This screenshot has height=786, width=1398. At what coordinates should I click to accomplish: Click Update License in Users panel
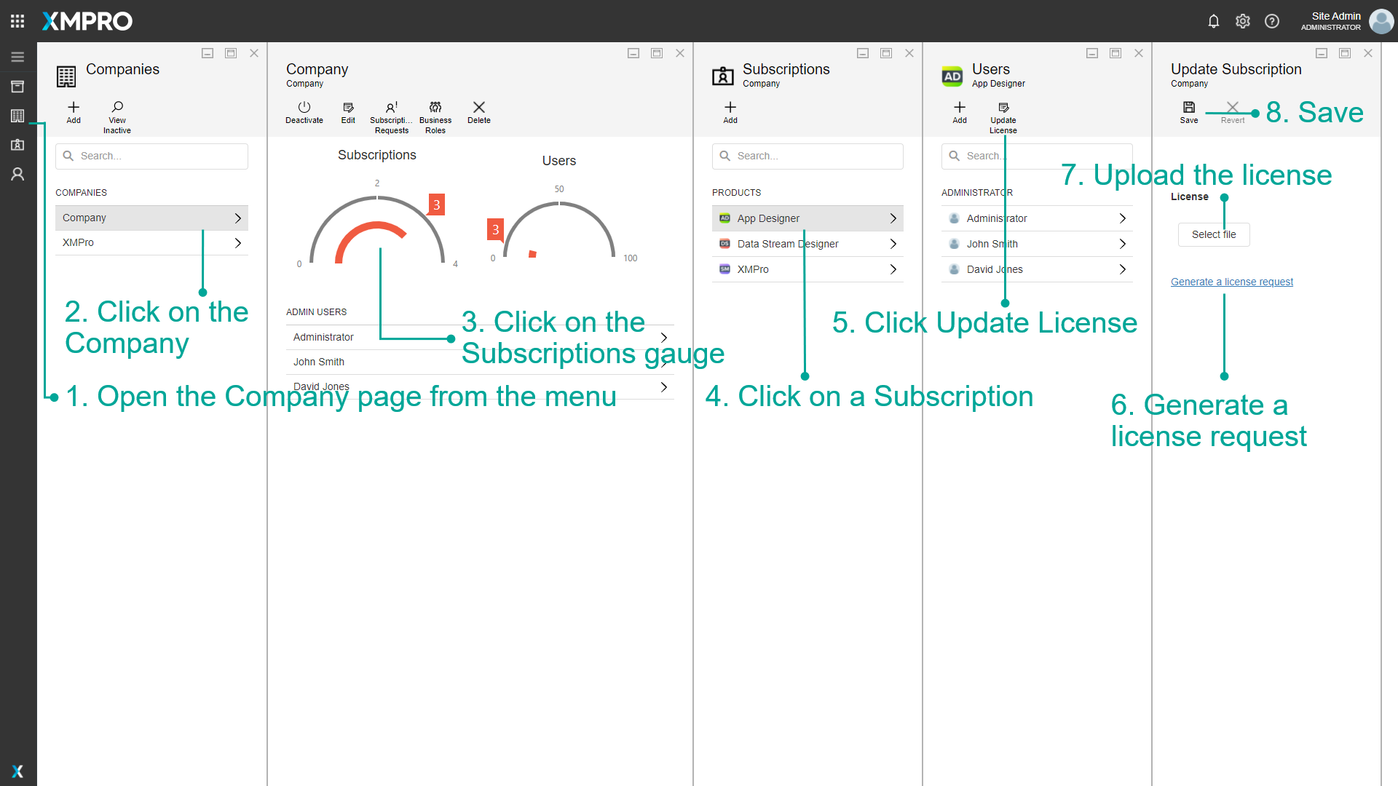tap(1003, 117)
